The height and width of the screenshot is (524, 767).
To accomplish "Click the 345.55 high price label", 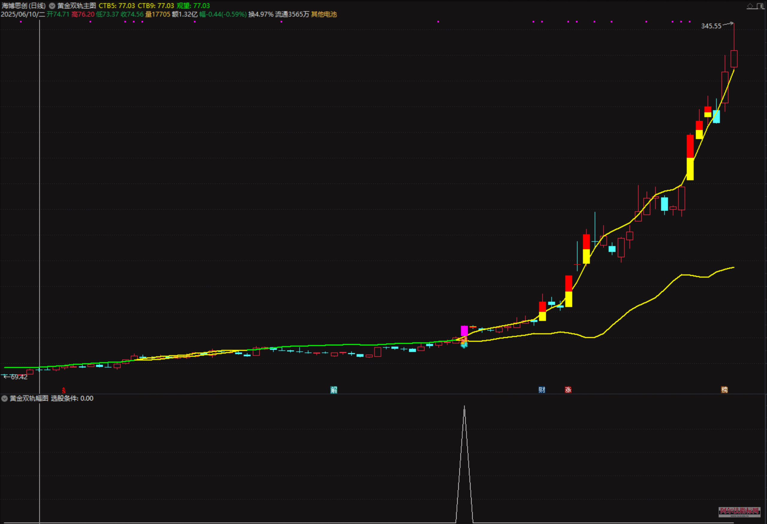I will pos(711,26).
